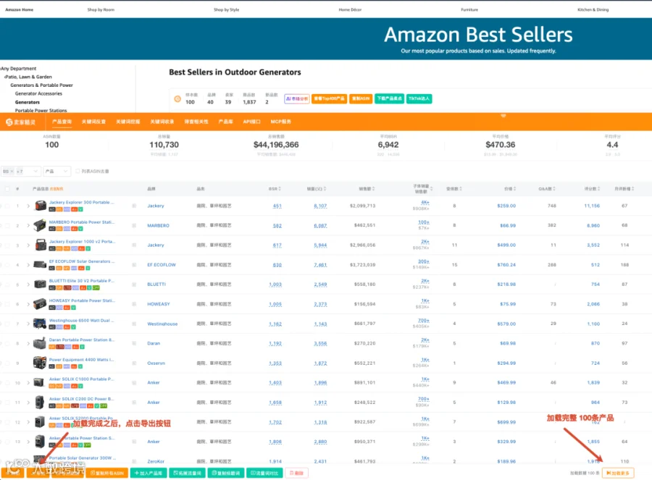Click the 流量词对比 traffic word compare button
The width and height of the screenshot is (652, 480).
point(264,473)
